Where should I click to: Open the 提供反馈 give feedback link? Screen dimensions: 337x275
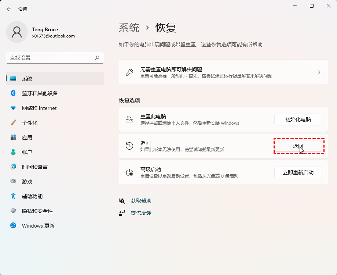pyautogui.click(x=141, y=213)
